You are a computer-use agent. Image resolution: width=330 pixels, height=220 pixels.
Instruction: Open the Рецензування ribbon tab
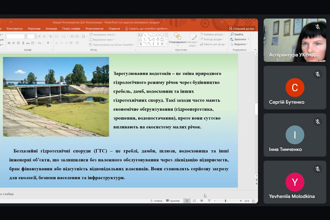pyautogui.click(x=94, y=29)
